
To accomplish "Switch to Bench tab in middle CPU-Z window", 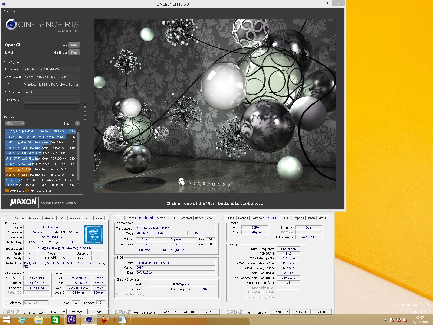I will [x=199, y=218].
